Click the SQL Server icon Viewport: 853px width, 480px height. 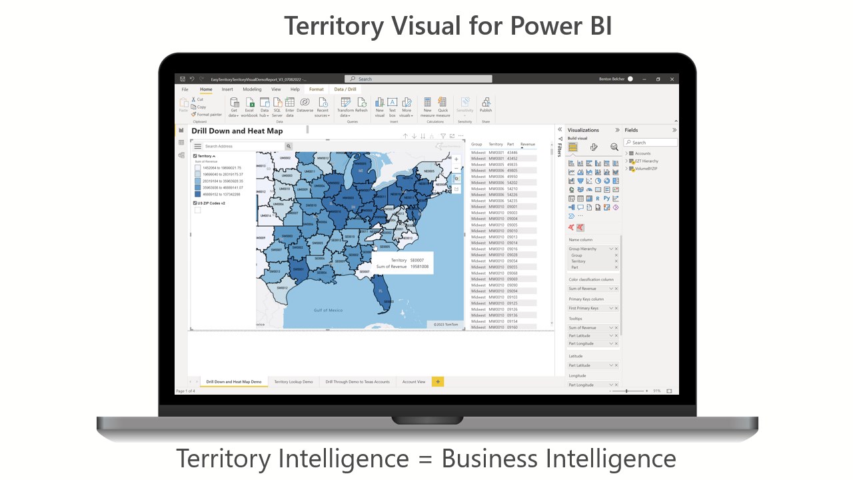[277, 102]
